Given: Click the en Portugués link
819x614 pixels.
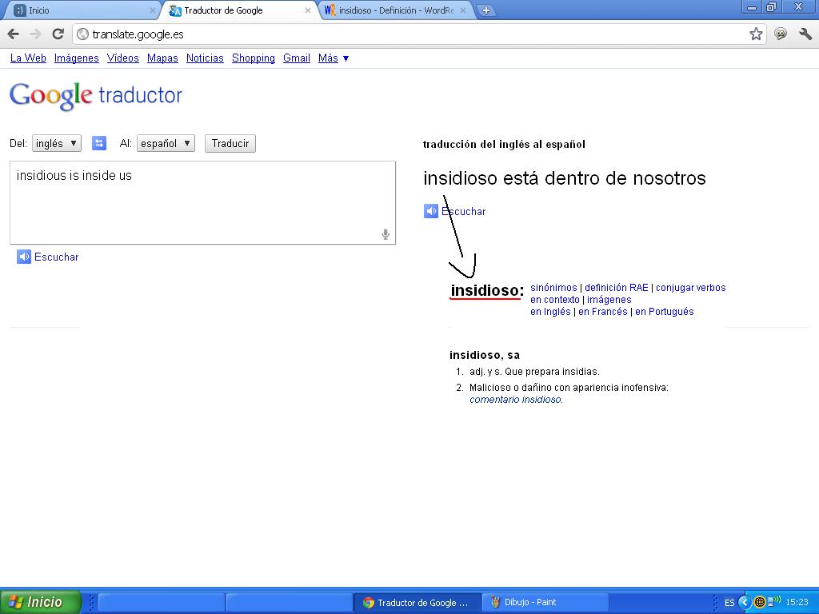Looking at the screenshot, I should coord(665,312).
